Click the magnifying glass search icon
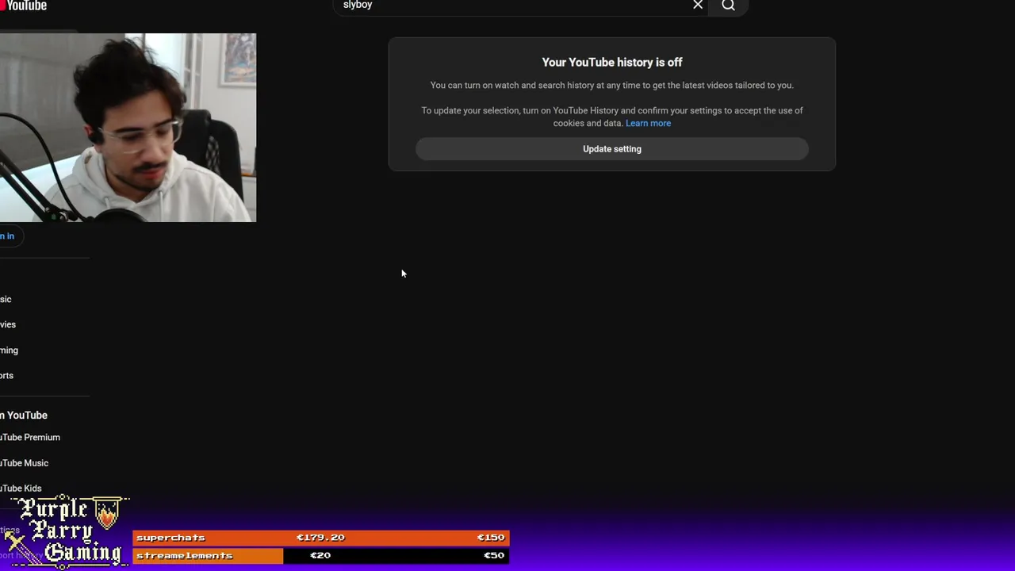 (728, 6)
